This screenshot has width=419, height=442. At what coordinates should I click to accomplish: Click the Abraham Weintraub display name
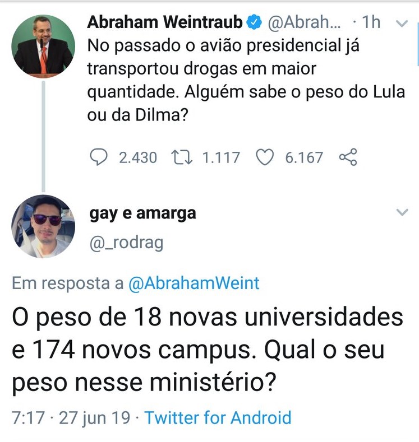coord(165,22)
